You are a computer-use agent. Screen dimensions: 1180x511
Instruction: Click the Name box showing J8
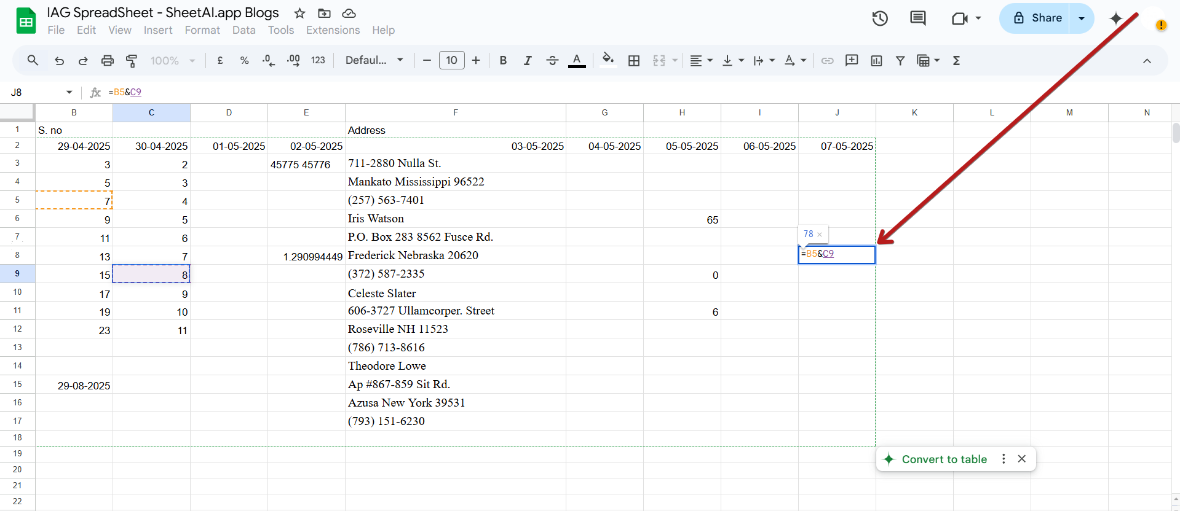[41, 92]
